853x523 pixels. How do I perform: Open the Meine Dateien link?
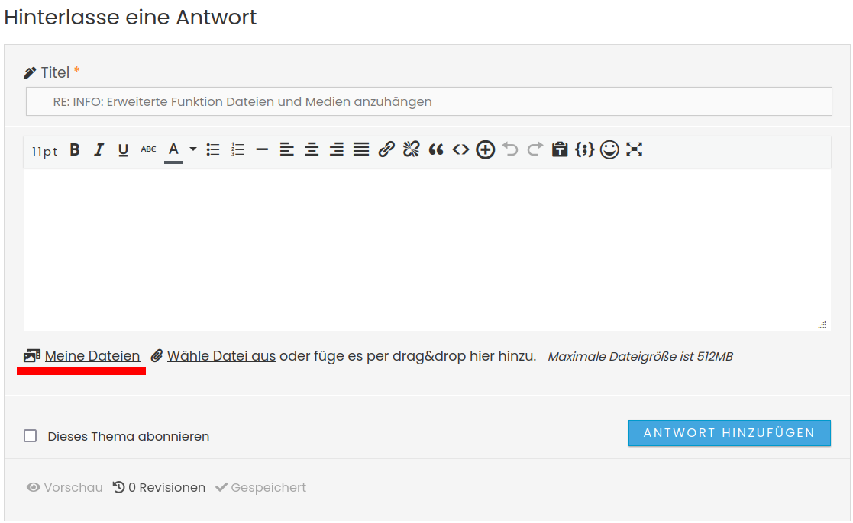(92, 356)
